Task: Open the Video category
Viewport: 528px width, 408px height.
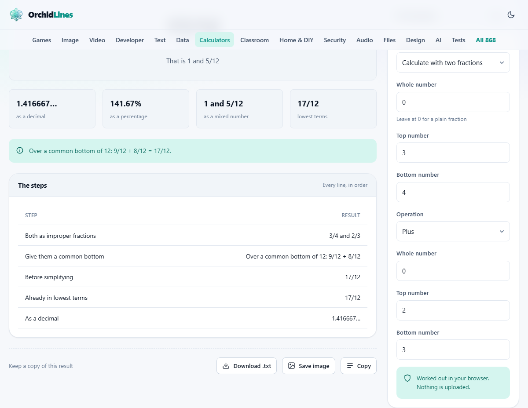Action: (x=97, y=40)
